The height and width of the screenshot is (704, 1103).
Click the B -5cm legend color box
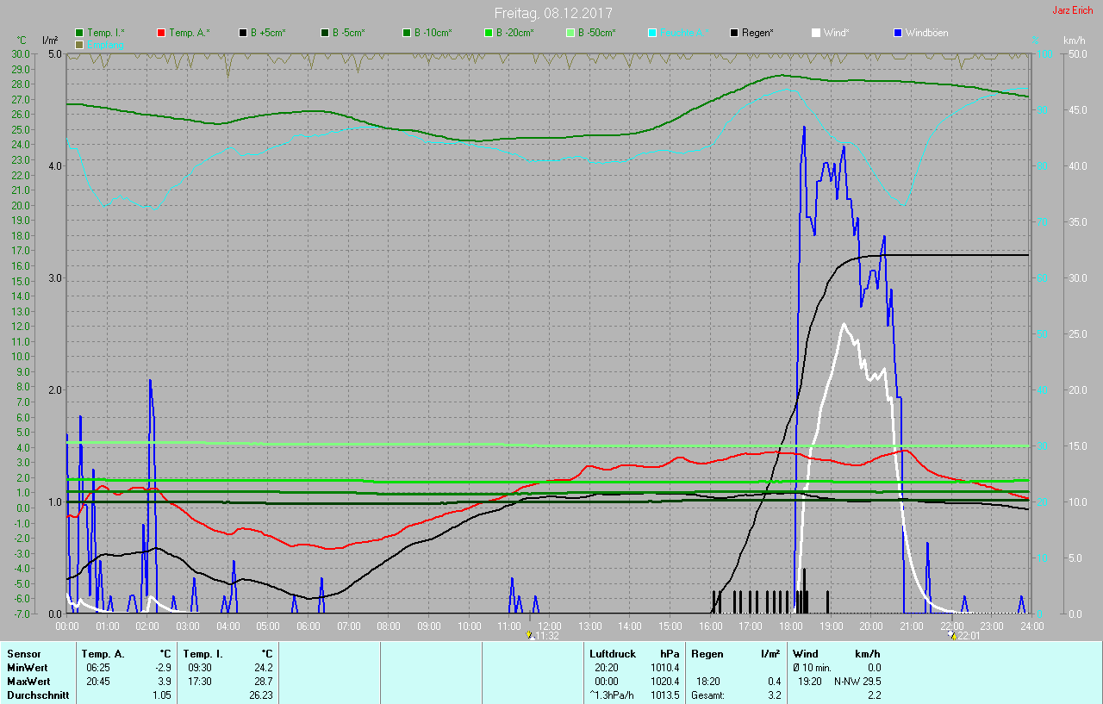click(325, 33)
